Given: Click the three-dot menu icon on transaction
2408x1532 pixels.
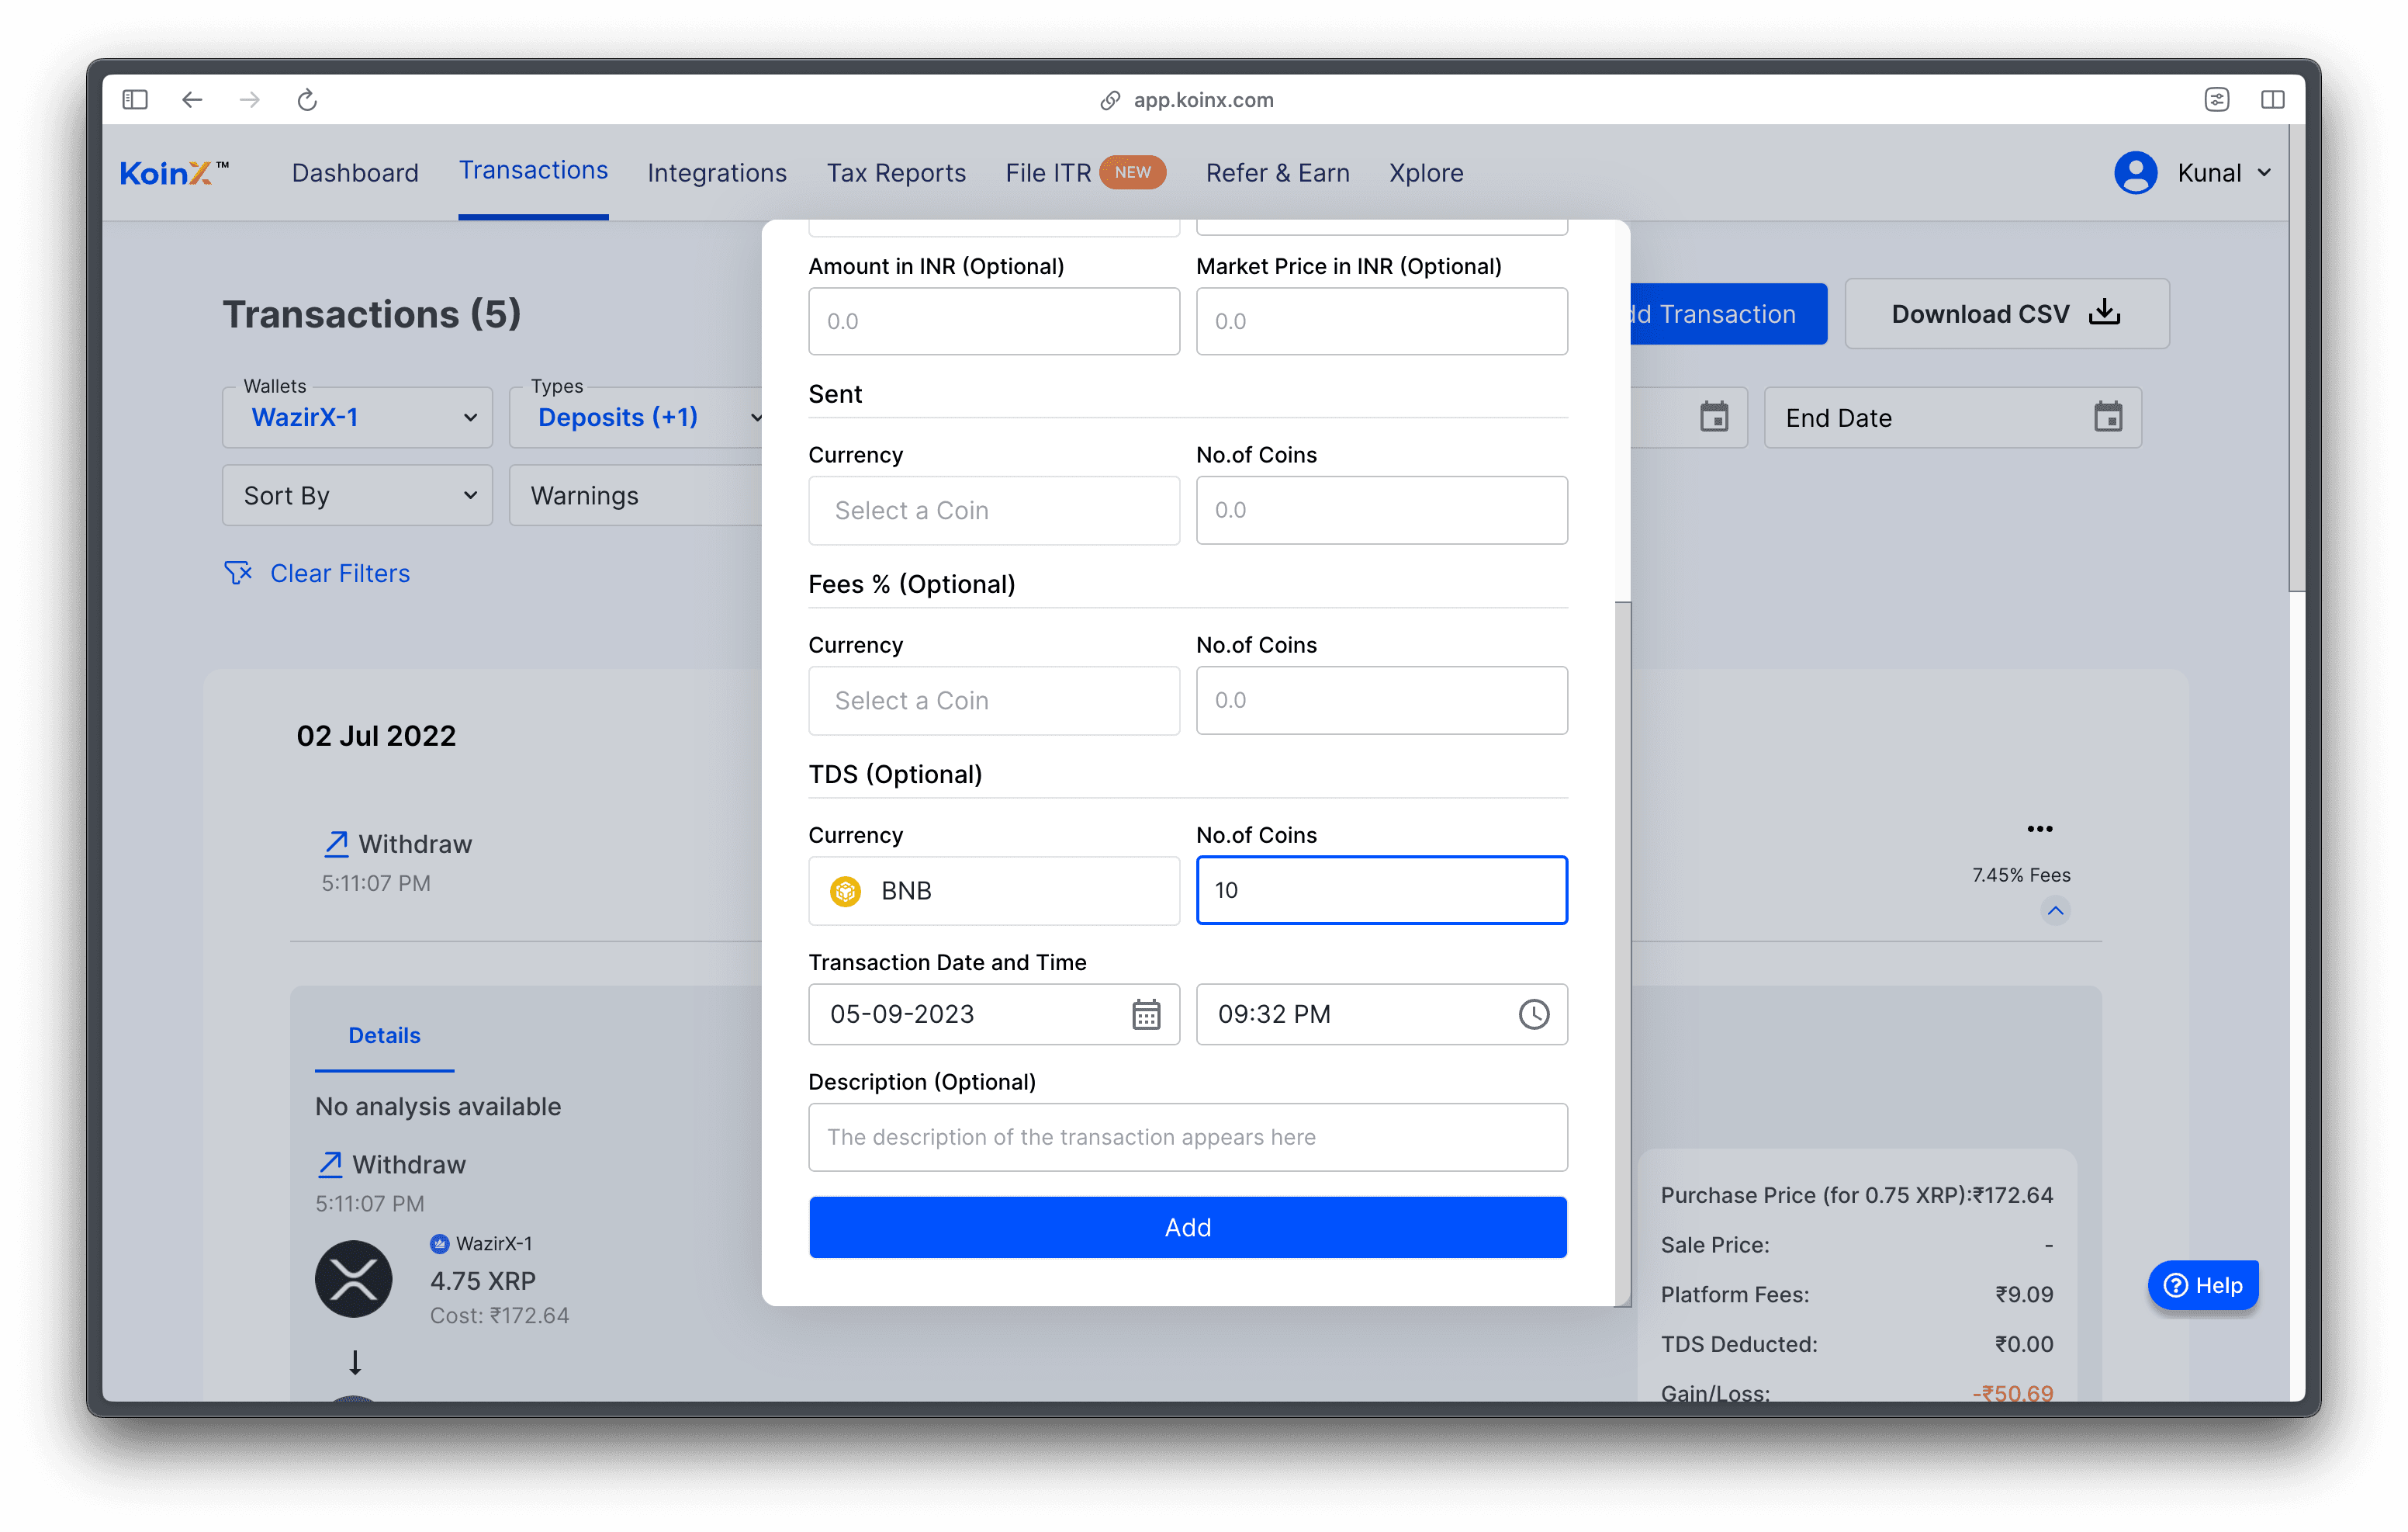Looking at the screenshot, I should (x=2040, y=828).
